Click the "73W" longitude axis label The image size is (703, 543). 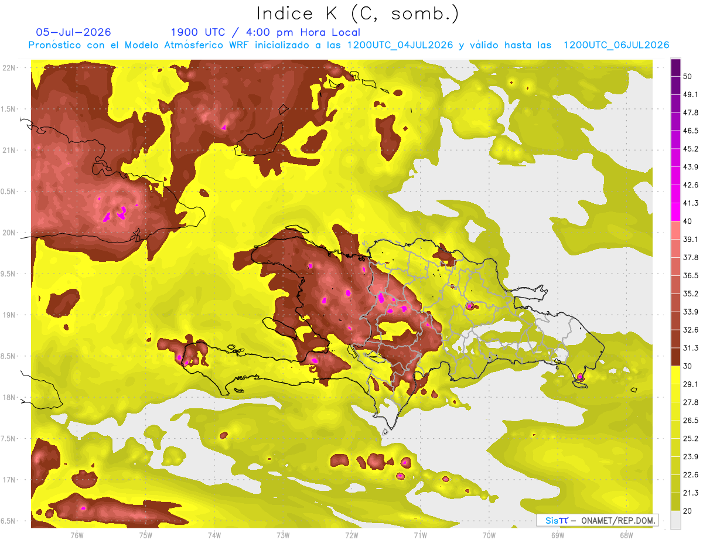283,535
